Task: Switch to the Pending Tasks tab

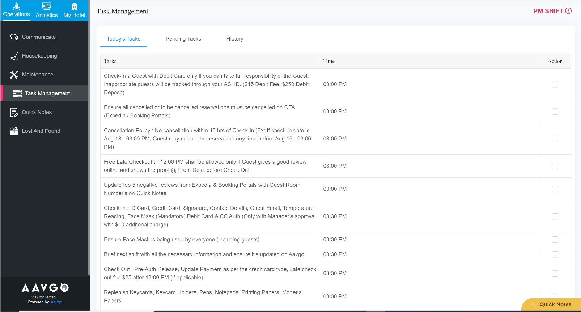Action: tap(183, 39)
